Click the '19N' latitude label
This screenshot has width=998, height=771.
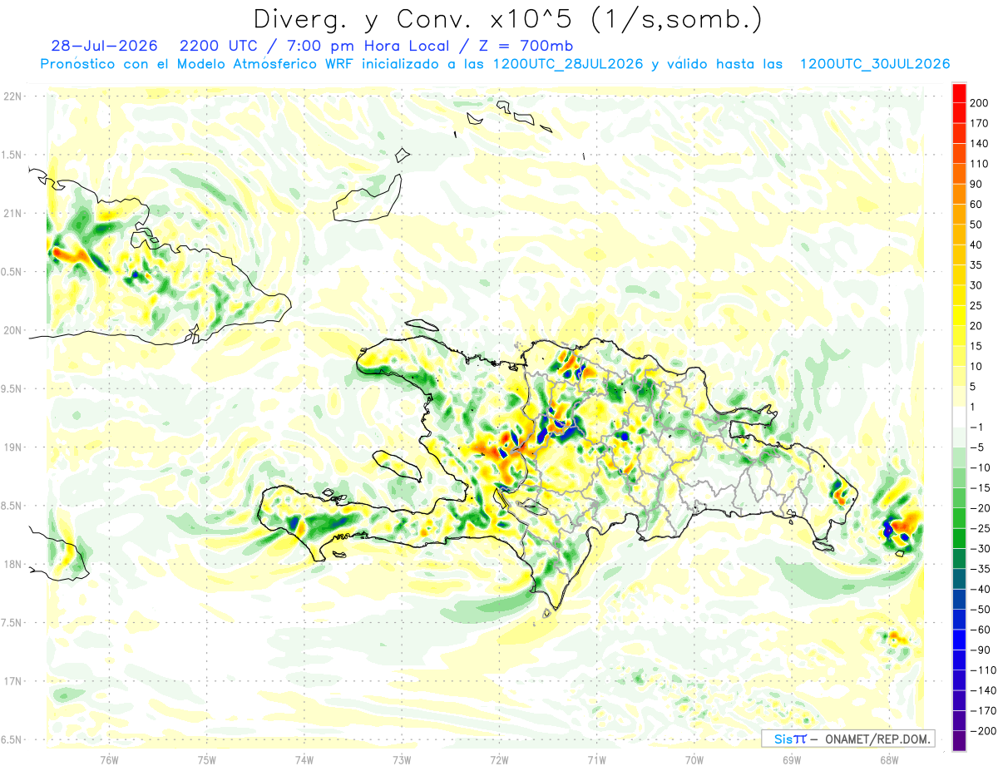(12, 447)
